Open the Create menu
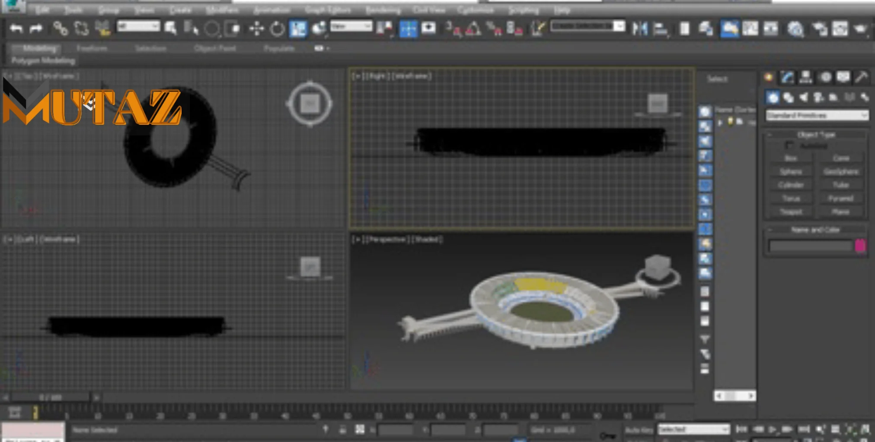 pos(180,10)
